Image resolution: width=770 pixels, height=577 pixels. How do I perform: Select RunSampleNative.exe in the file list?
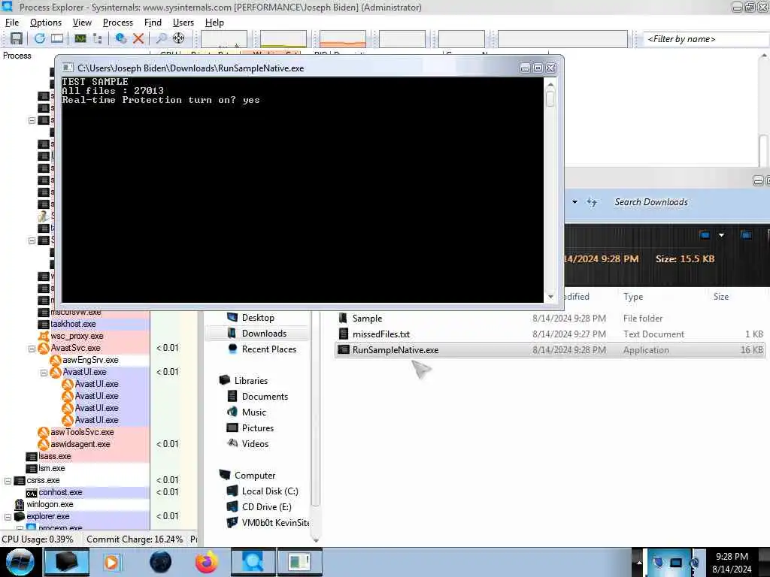pos(550,350)
